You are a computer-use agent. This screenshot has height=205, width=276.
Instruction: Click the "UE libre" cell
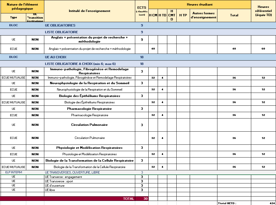(x=50, y=190)
